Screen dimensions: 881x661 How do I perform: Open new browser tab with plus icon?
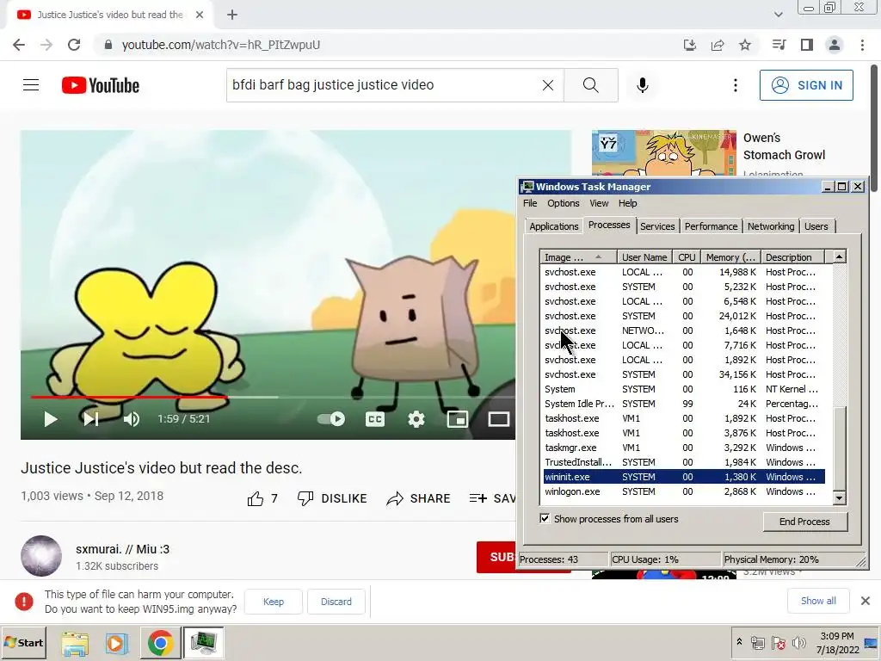tap(232, 15)
